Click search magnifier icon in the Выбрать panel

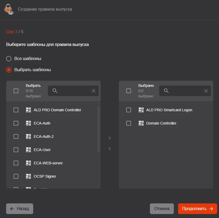55,91
